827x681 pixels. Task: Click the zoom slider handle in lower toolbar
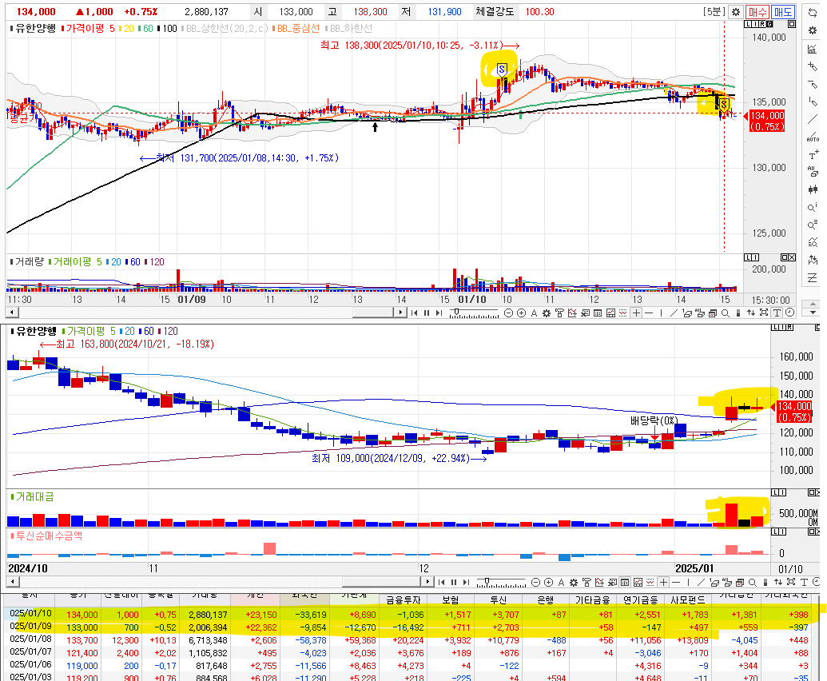tap(487, 581)
